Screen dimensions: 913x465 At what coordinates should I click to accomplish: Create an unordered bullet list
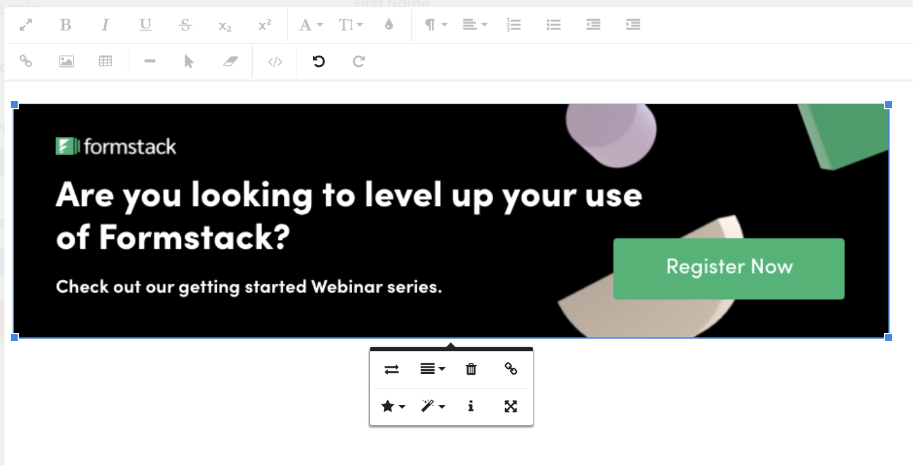(x=553, y=24)
